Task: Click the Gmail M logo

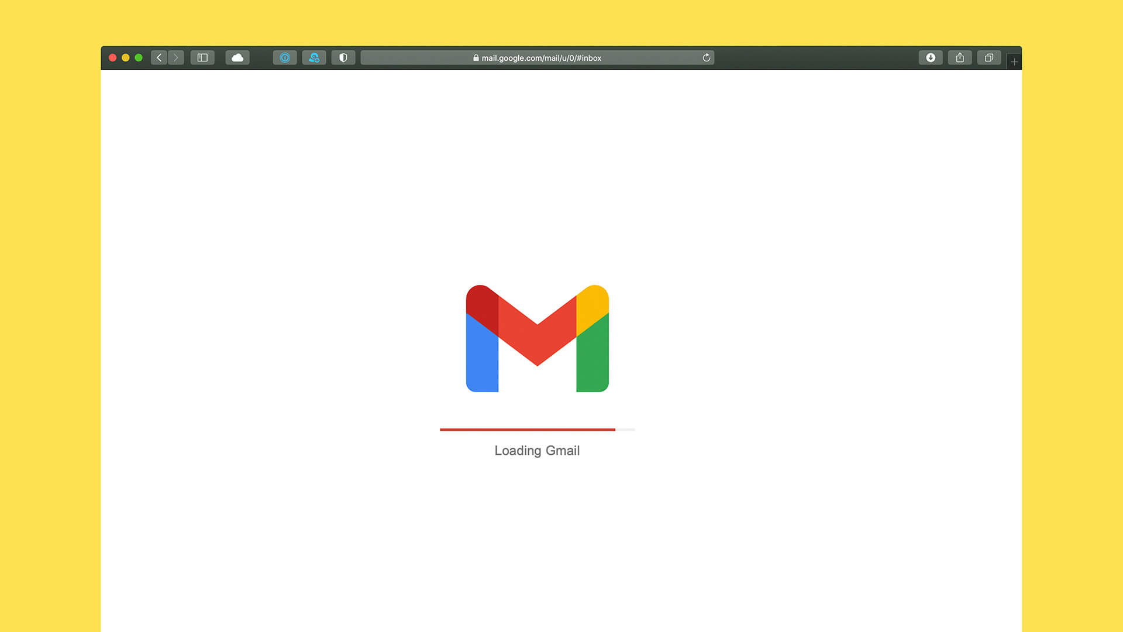Action: [537, 338]
